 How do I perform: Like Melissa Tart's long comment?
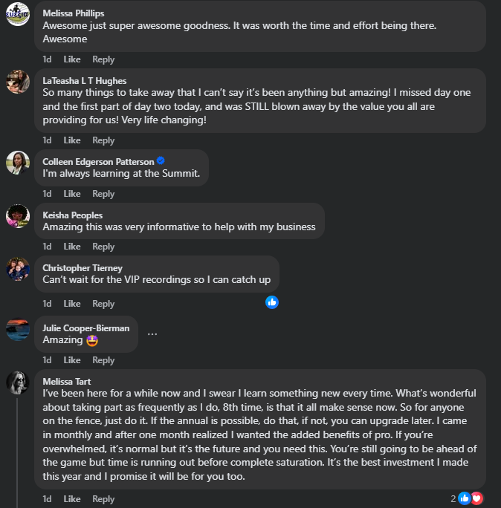click(72, 499)
